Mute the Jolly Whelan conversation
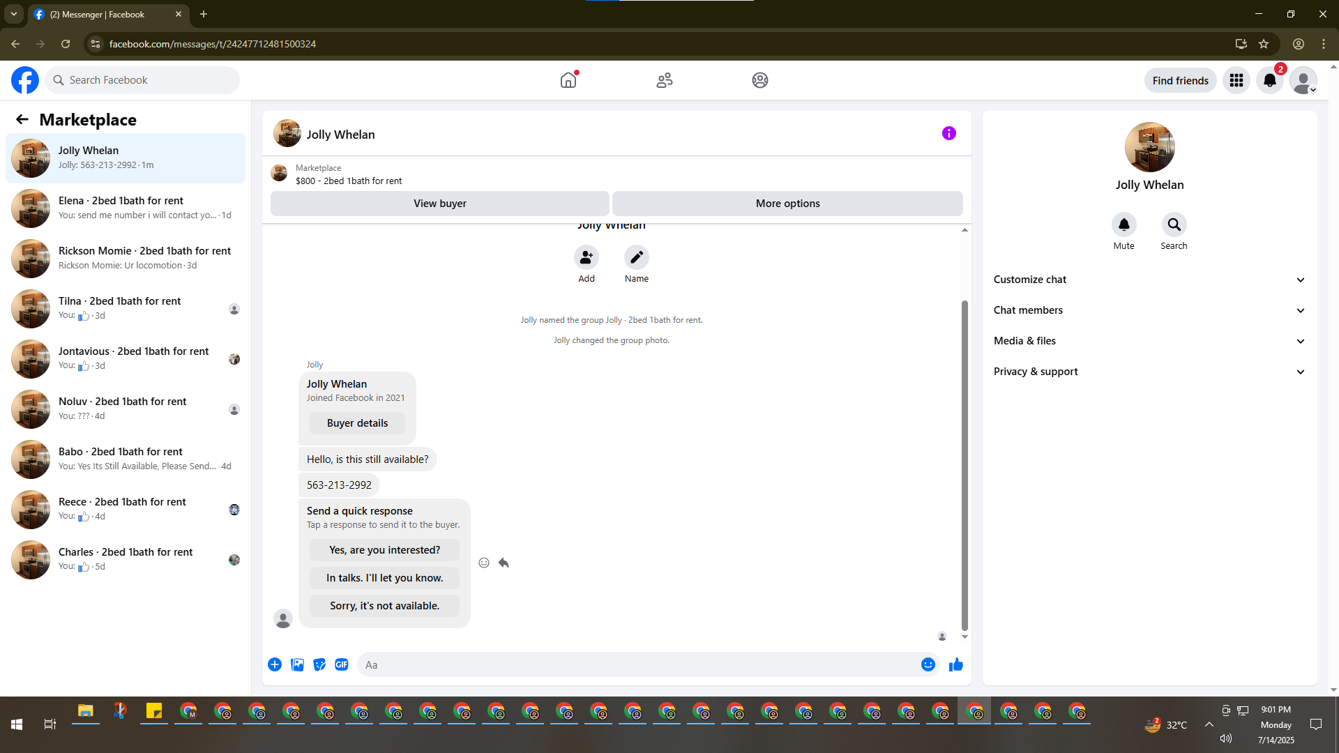The width and height of the screenshot is (1339, 753). pos(1124,225)
